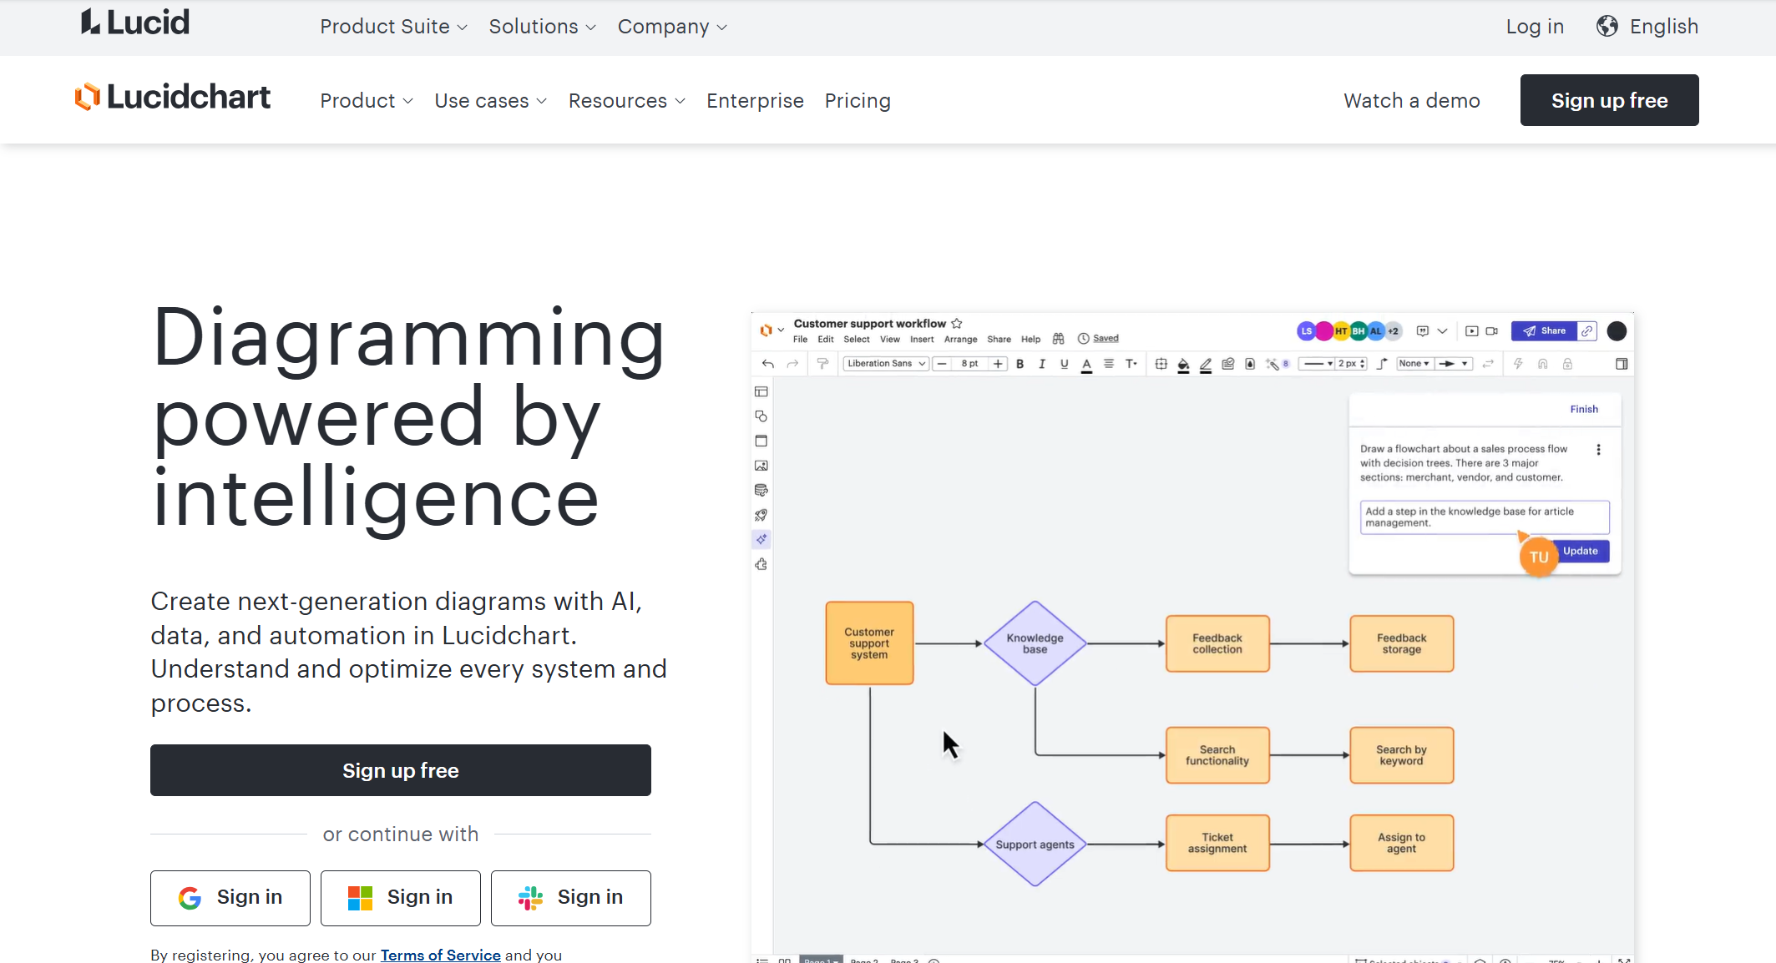The image size is (1776, 963).
Task: Toggle the right panel icon in the toolbar
Action: (1622, 364)
